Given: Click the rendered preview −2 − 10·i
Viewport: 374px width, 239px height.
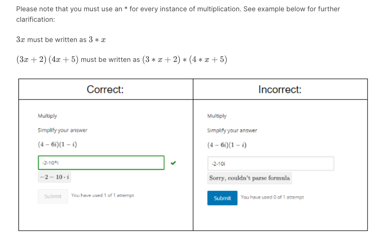Looking at the screenshot, I should (54, 177).
